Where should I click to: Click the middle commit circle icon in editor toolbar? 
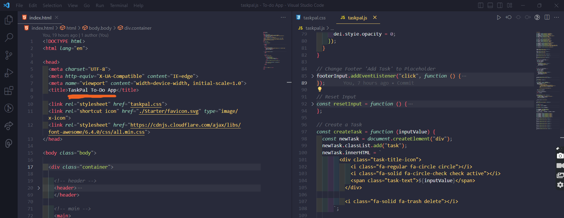point(518,17)
